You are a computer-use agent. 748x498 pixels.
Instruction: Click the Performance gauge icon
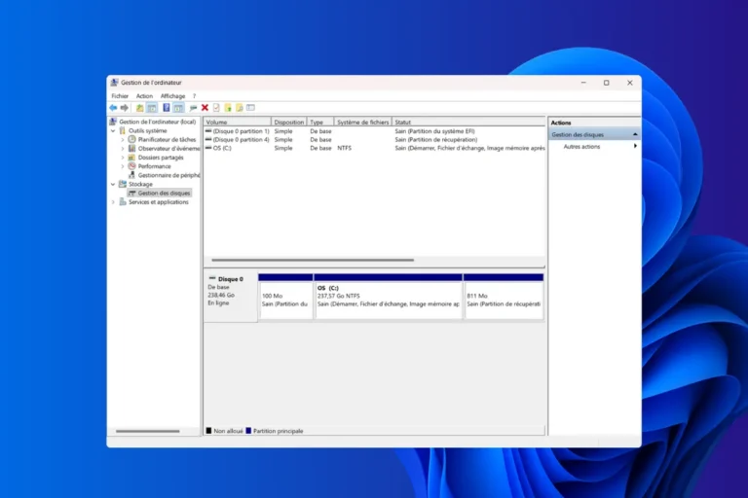[x=131, y=166]
